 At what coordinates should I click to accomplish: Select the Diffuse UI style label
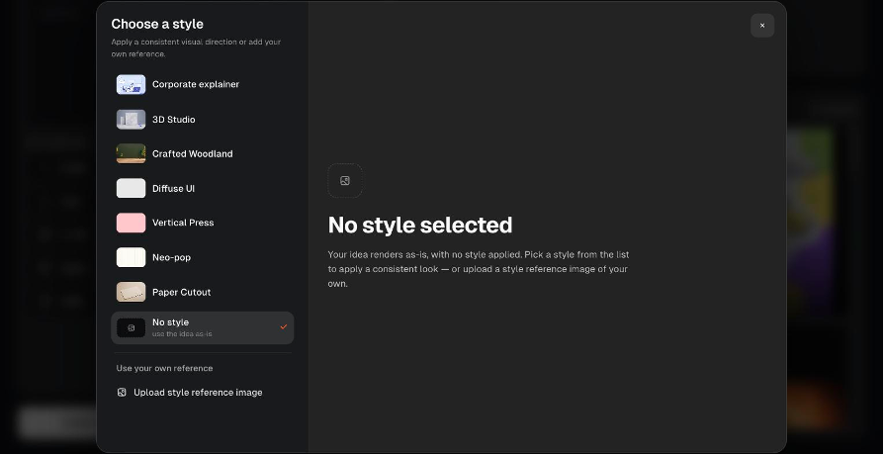coord(173,188)
